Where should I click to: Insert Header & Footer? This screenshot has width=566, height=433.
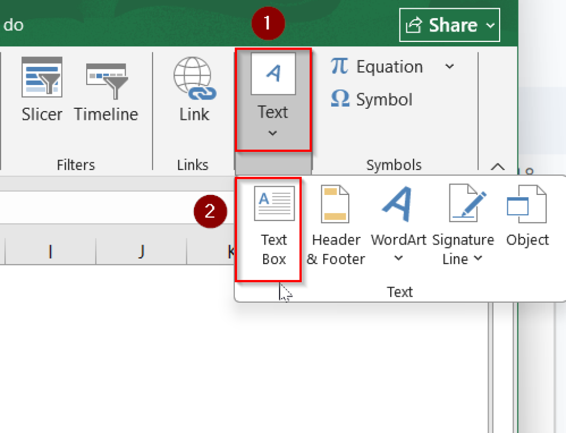pos(336,221)
